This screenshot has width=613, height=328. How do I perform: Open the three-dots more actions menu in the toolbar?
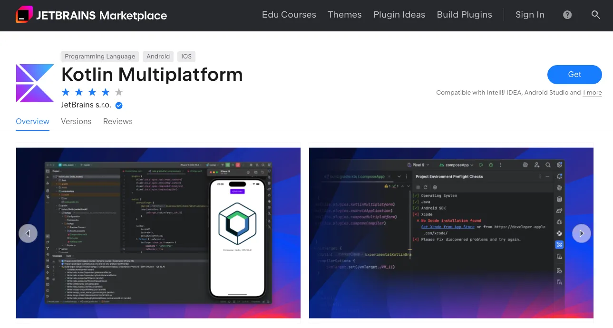click(501, 165)
